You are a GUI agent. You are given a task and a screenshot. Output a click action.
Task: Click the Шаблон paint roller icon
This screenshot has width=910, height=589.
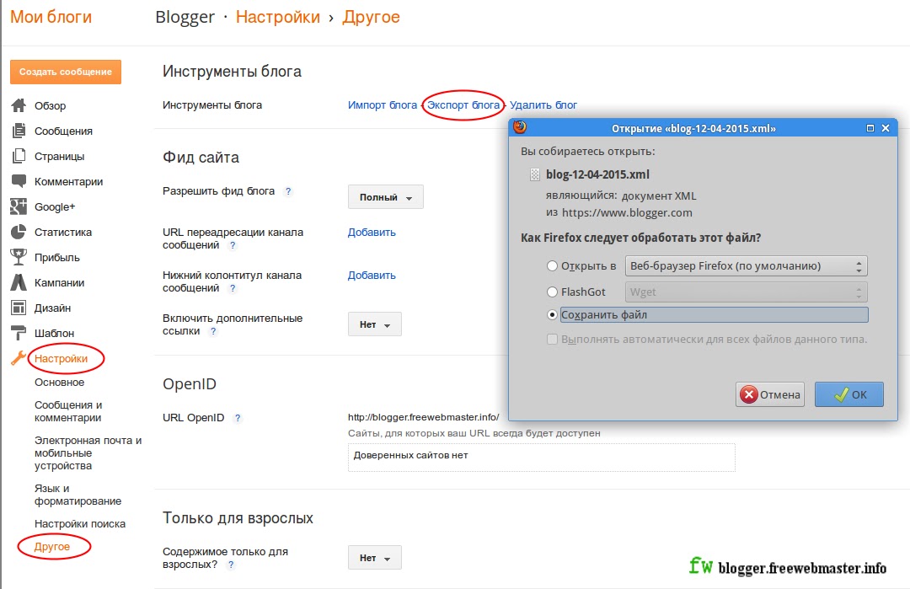pos(19,333)
